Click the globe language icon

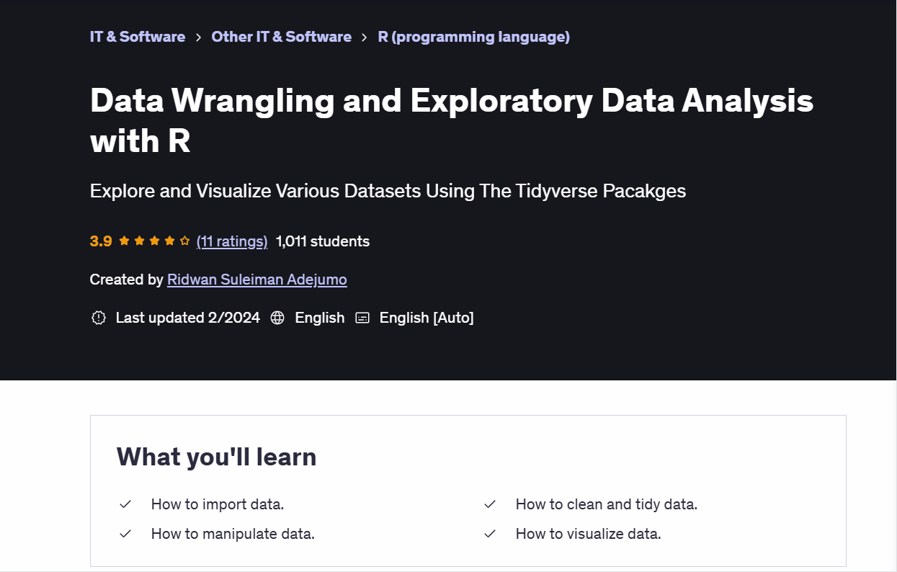click(x=277, y=318)
